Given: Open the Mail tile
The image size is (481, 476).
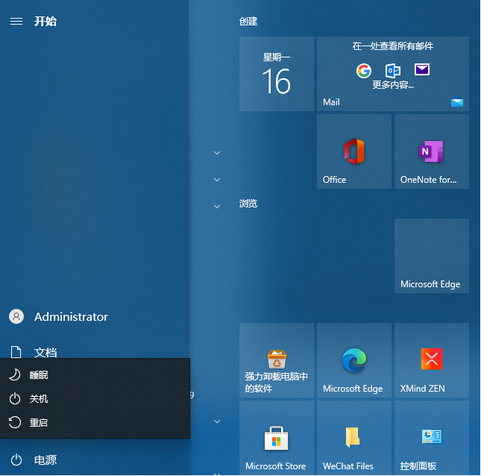Looking at the screenshot, I should coord(393,74).
